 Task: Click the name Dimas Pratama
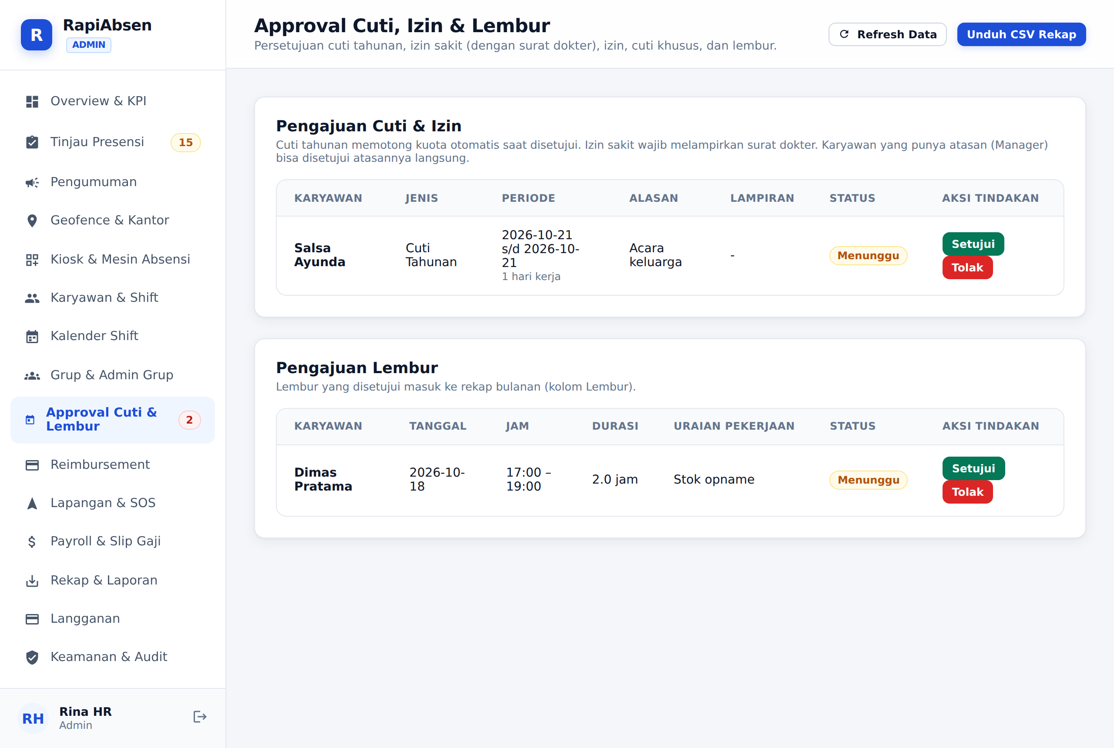pyautogui.click(x=322, y=479)
